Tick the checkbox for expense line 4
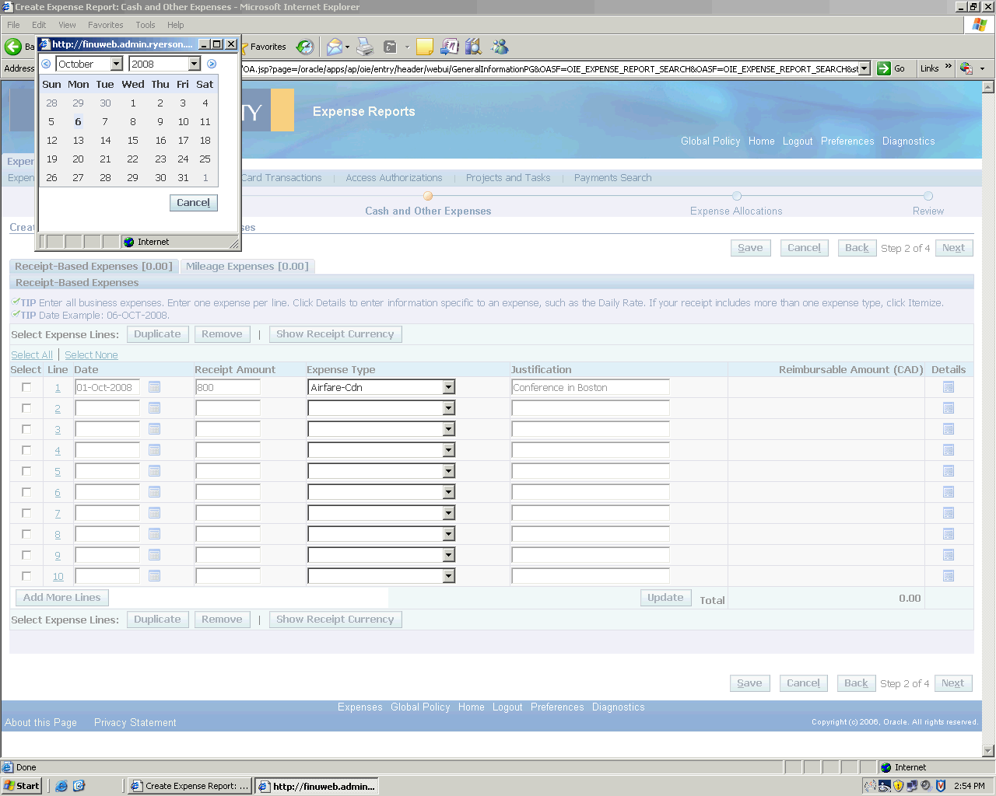This screenshot has height=796, width=996. [26, 450]
